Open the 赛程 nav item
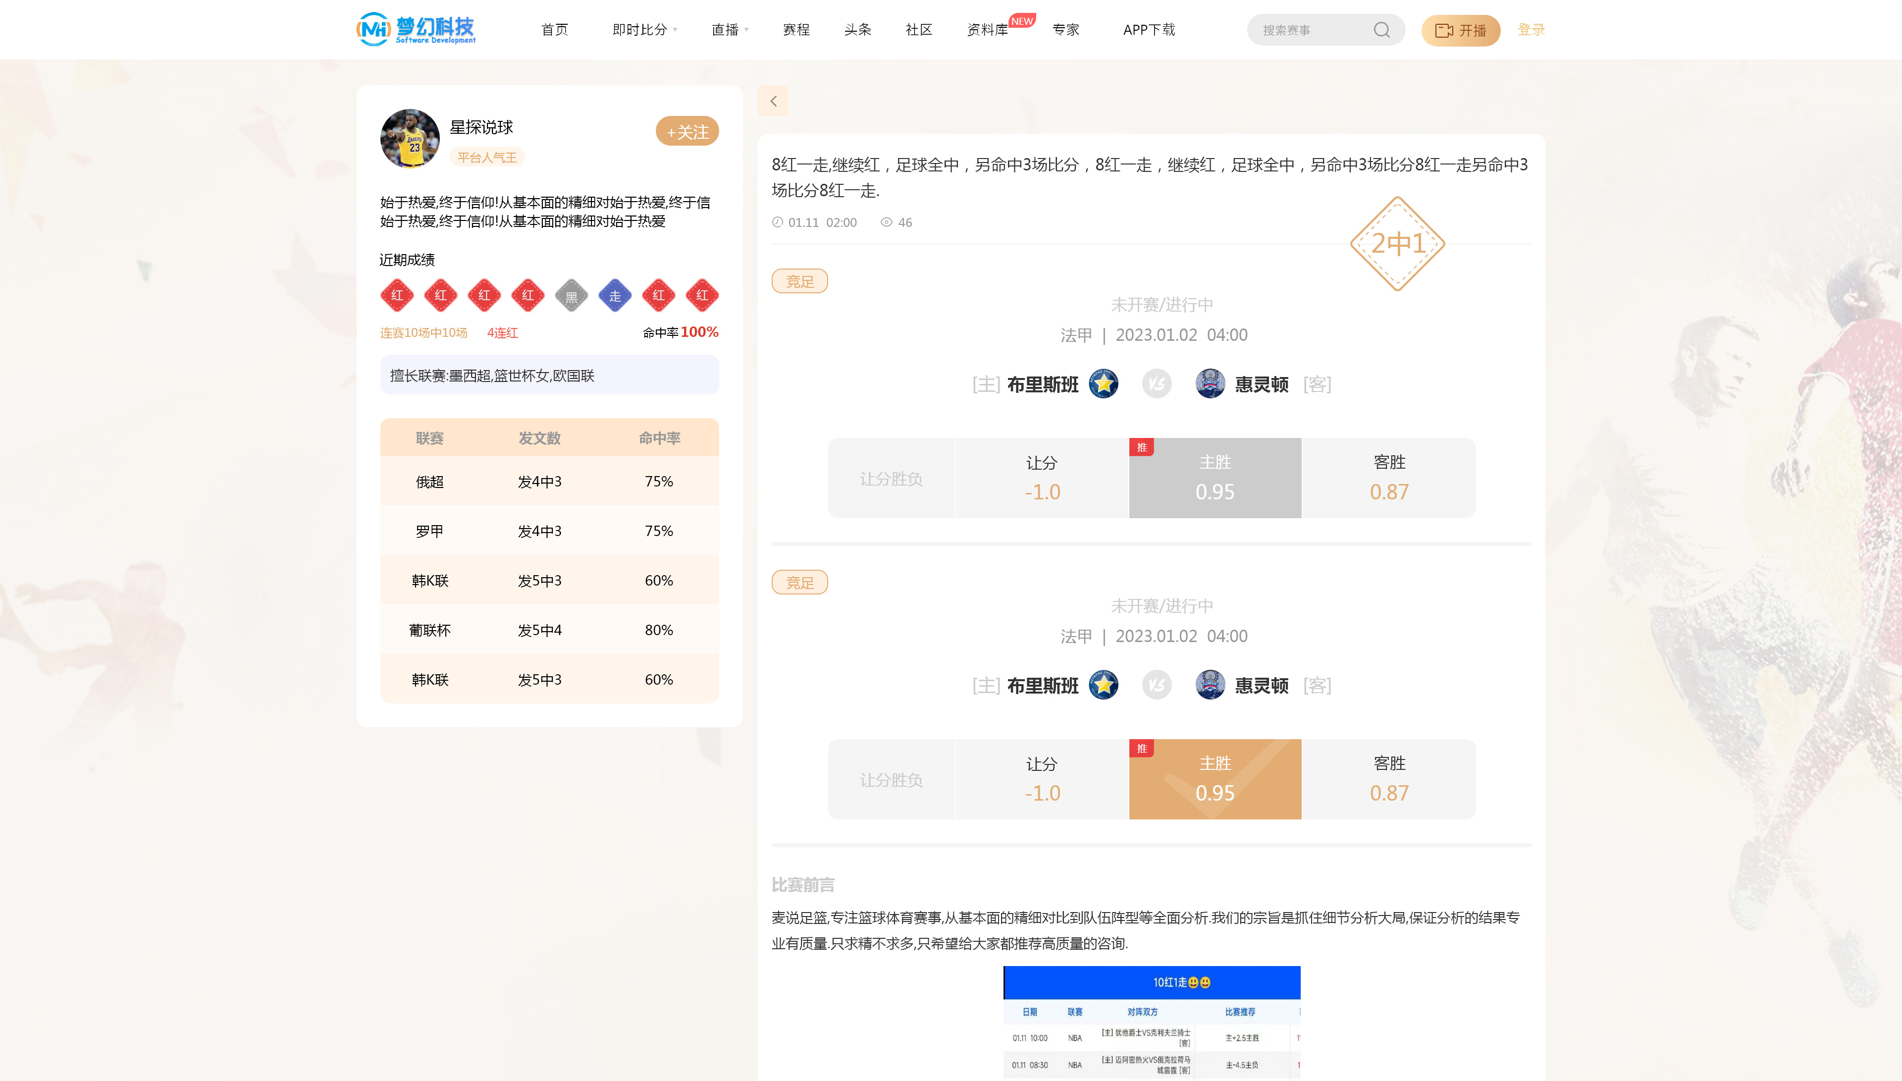This screenshot has height=1081, width=1902. [x=796, y=30]
